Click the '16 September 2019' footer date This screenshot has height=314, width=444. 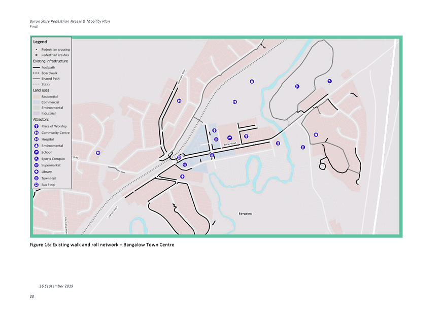56,286
